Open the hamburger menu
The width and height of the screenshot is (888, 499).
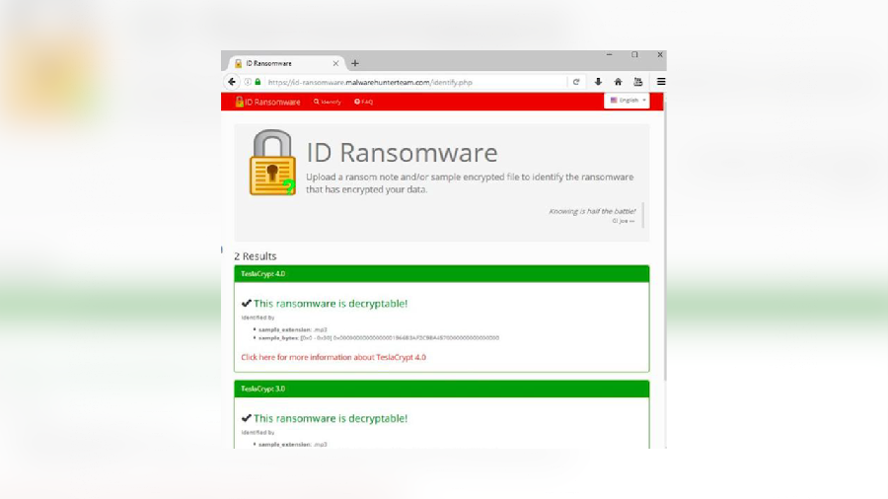click(661, 82)
